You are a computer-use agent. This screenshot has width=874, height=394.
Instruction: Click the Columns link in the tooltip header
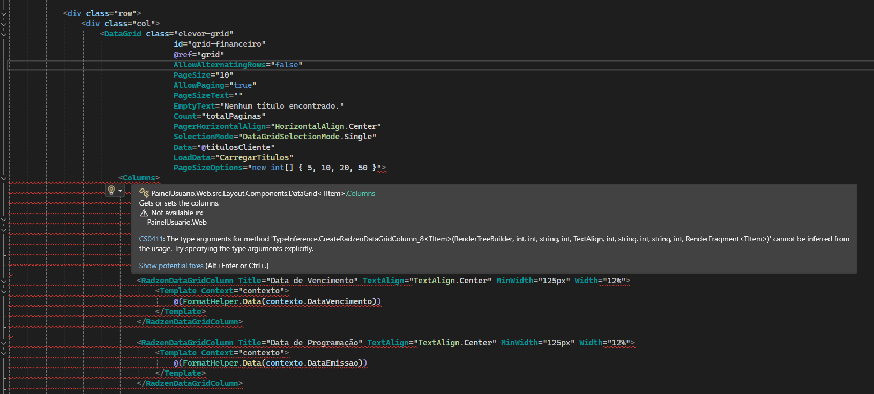coord(361,194)
